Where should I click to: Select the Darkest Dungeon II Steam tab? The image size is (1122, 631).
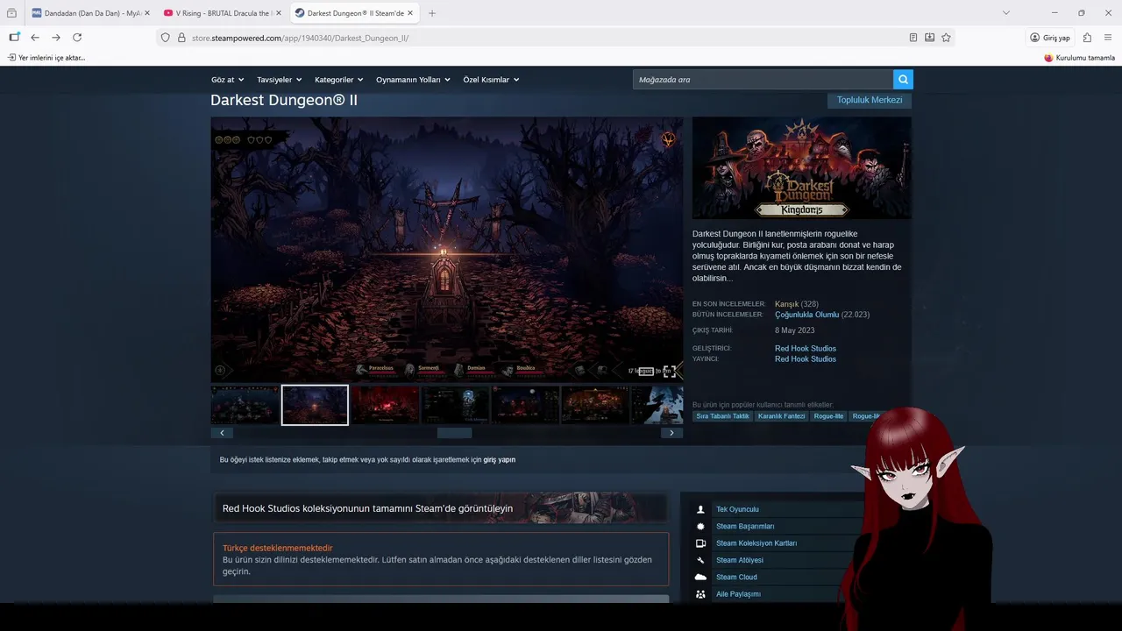coord(354,13)
